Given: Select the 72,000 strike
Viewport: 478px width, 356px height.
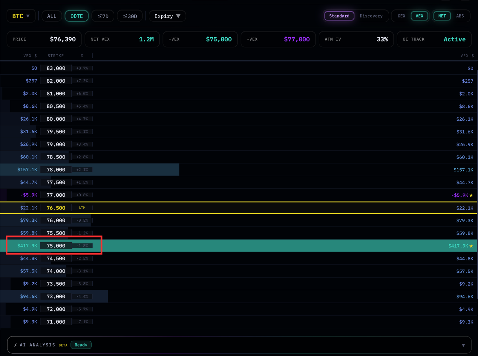Looking at the screenshot, I should pos(56,309).
